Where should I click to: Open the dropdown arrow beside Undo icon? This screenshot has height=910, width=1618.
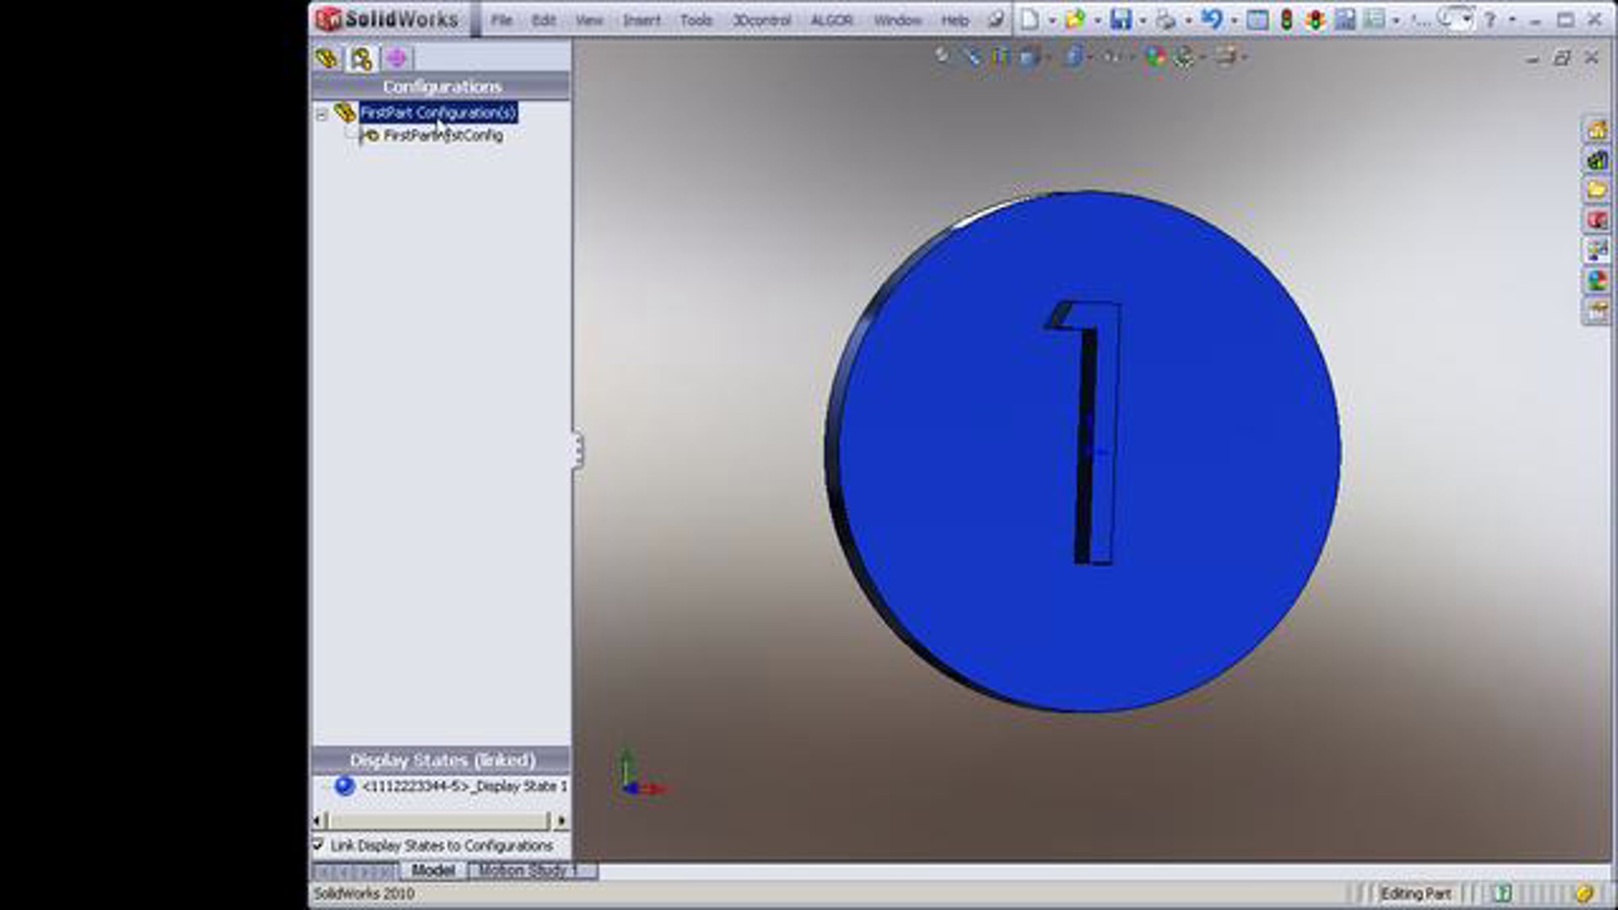[1234, 21]
